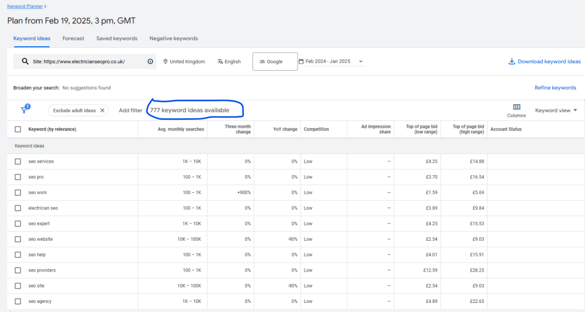Image resolution: width=585 pixels, height=312 pixels.
Task: Sort by YoY change column header
Action: pyautogui.click(x=285, y=129)
